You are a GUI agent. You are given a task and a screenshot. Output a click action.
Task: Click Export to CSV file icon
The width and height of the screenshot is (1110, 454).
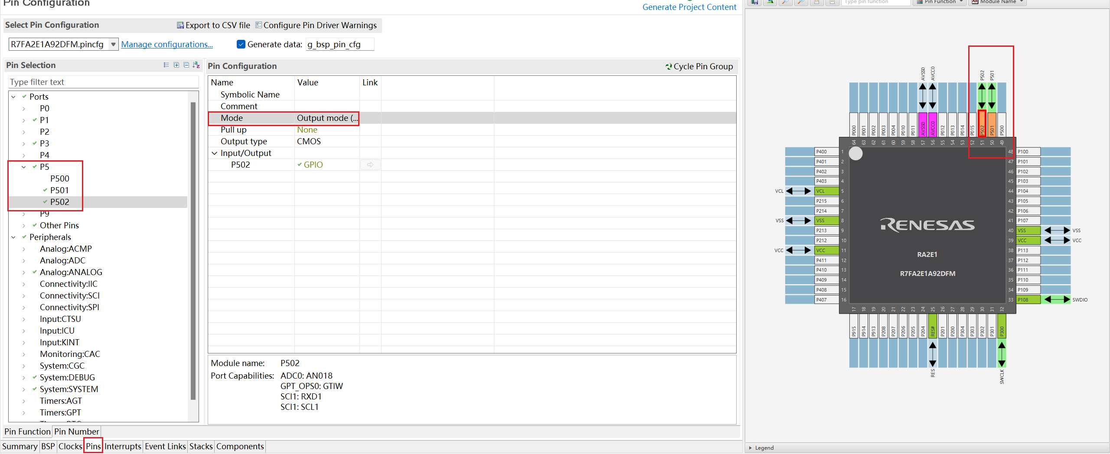click(180, 25)
